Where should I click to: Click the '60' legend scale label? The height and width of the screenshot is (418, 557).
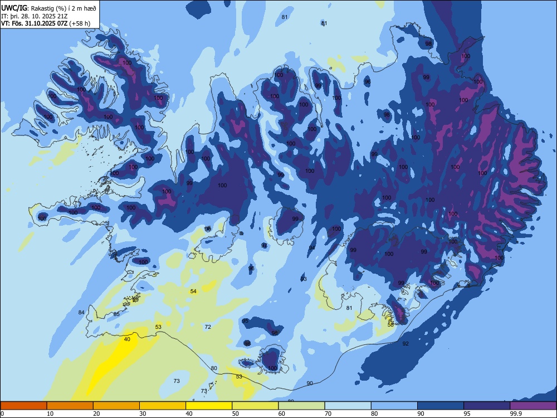[x=282, y=414]
